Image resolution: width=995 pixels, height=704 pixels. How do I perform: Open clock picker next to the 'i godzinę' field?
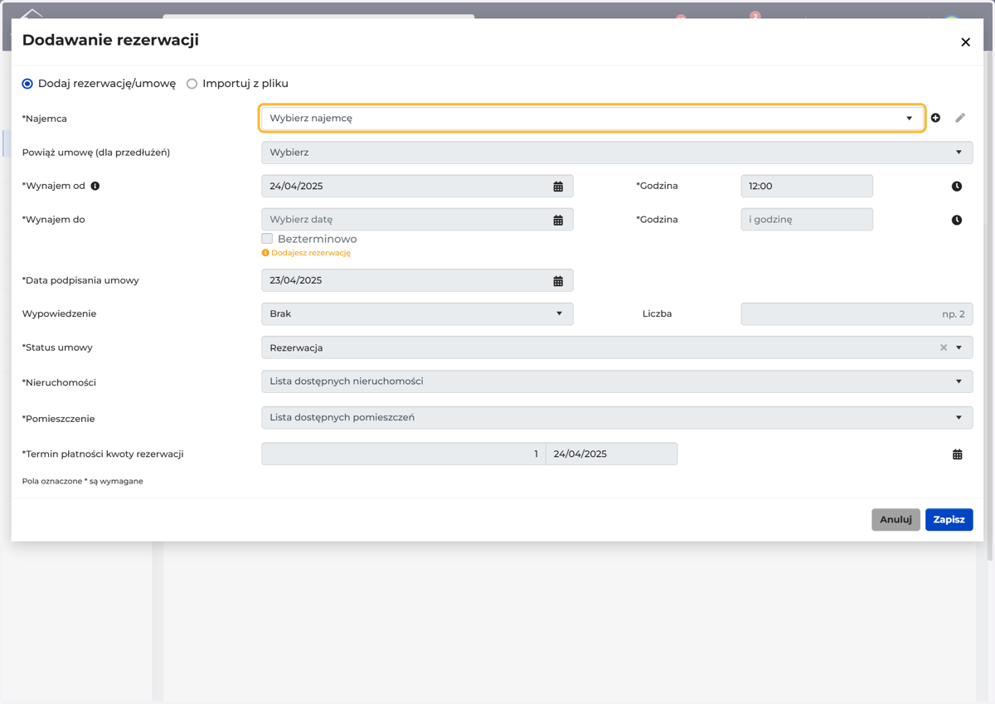click(957, 220)
